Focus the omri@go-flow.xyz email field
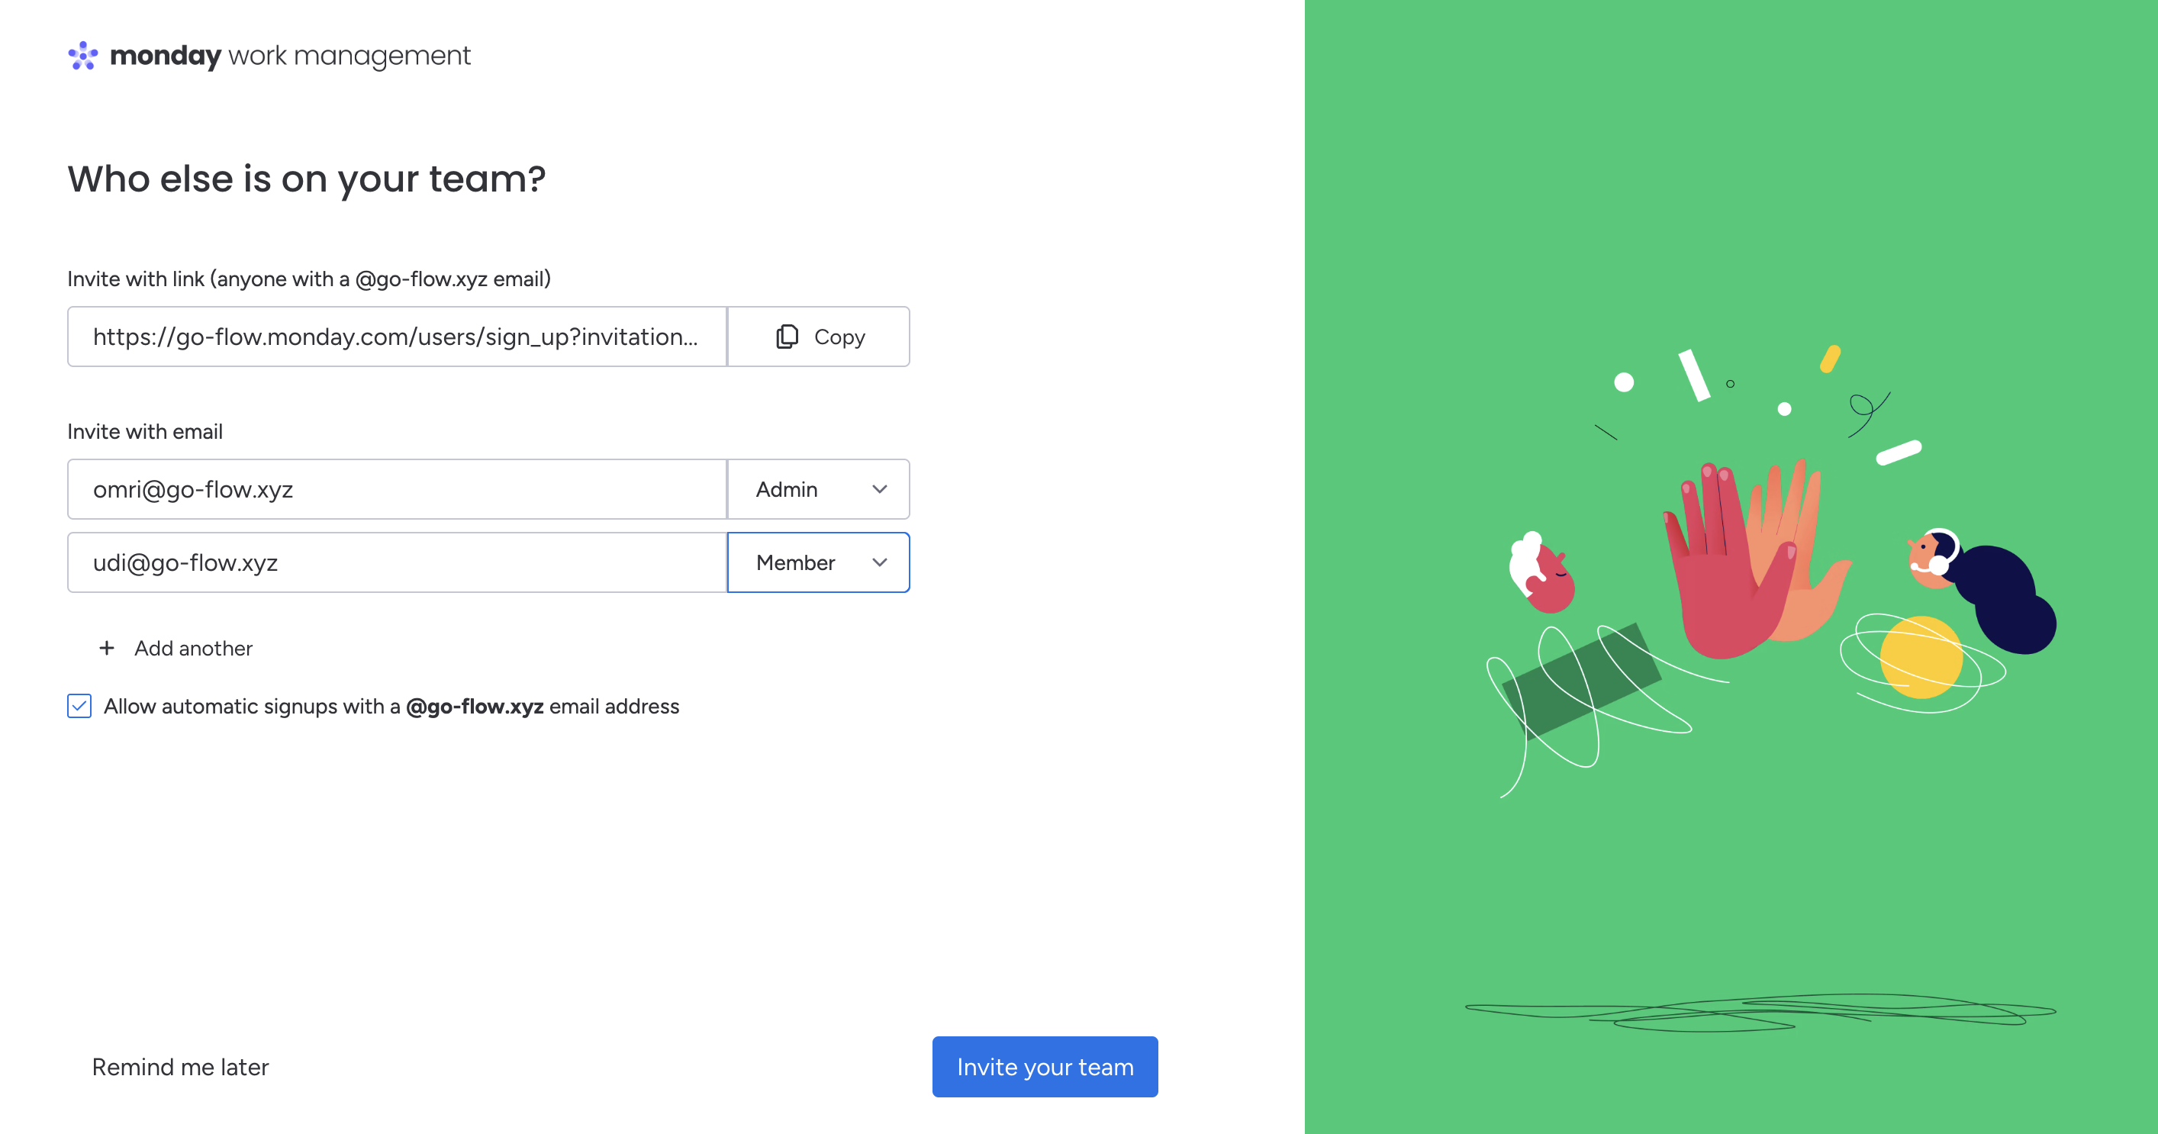Screen dimensions: 2158x1134 coord(395,489)
